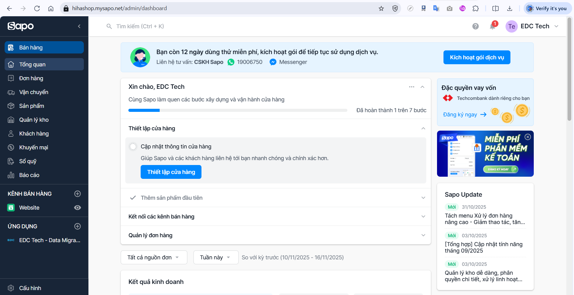
Task: Bookmark this page with the star icon
Action: (x=381, y=9)
